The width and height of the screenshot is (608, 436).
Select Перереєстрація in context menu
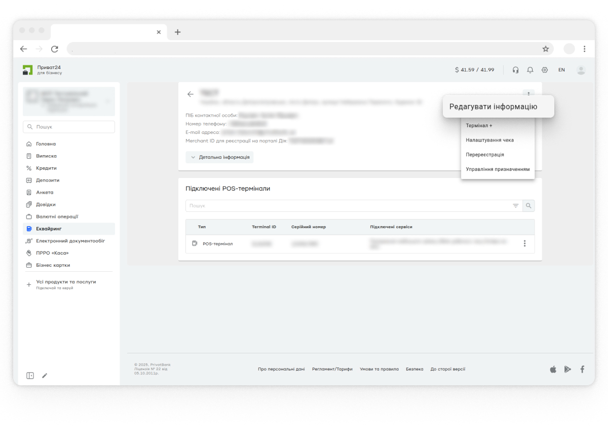[x=485, y=155]
